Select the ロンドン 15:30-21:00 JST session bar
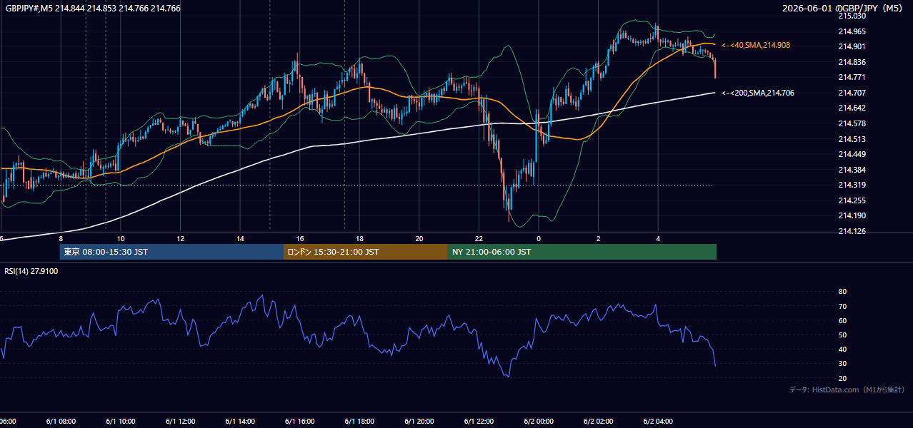Image resolution: width=913 pixels, height=428 pixels. [366, 252]
